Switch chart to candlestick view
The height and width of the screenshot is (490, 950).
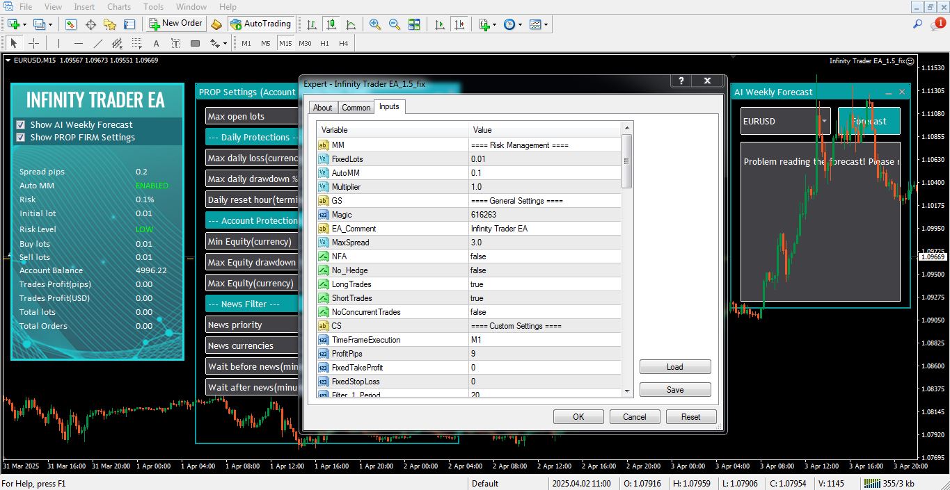pos(331,24)
